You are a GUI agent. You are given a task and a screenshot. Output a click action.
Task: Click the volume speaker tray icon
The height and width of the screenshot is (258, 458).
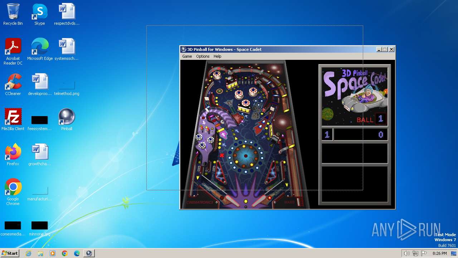point(406,253)
